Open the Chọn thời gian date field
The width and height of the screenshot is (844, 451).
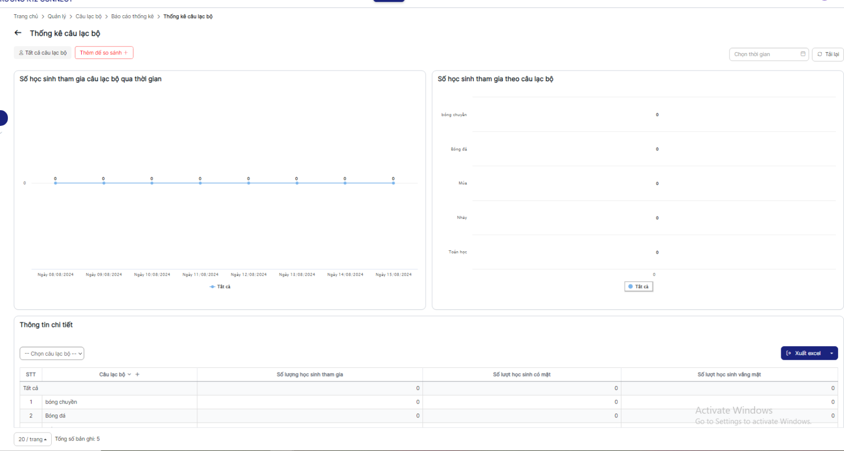(x=769, y=54)
